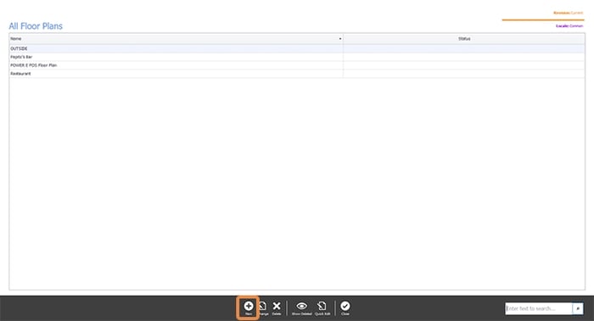Open the Name column filter dropdown arrow
The image size is (594, 321).
pos(339,39)
